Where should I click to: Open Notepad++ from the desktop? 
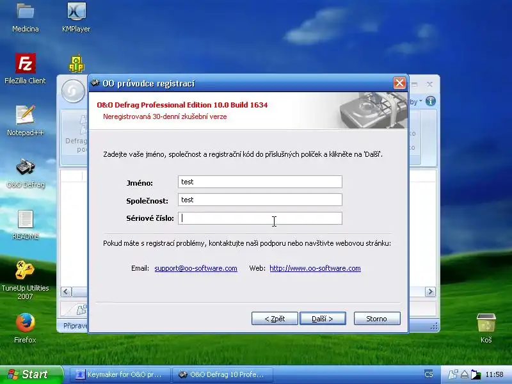point(25,115)
